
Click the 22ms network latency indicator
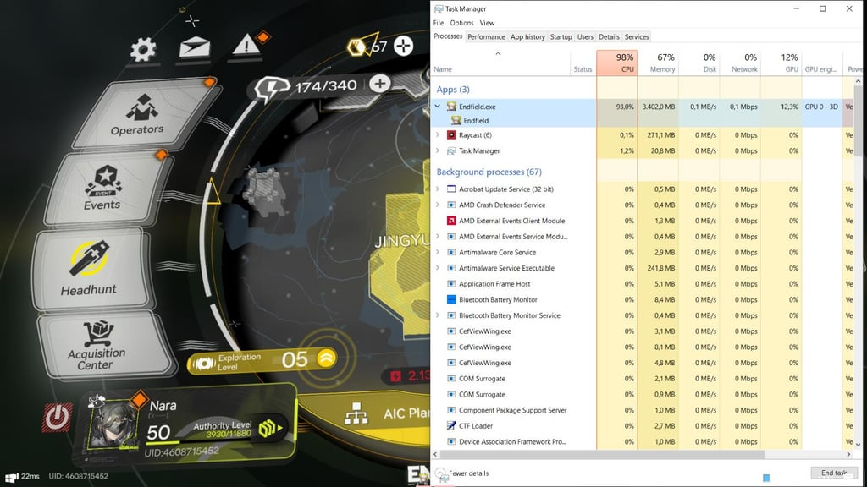(x=23, y=476)
